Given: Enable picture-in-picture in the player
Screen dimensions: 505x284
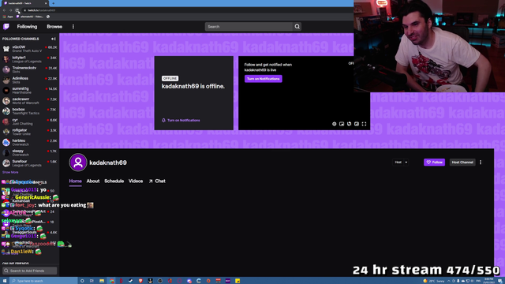Looking at the screenshot, I should tap(342, 124).
